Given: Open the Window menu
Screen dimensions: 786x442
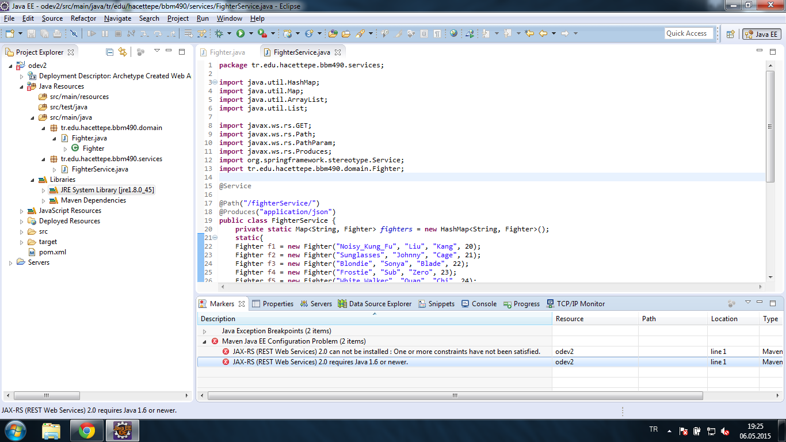Looking at the screenshot, I should coord(229,18).
